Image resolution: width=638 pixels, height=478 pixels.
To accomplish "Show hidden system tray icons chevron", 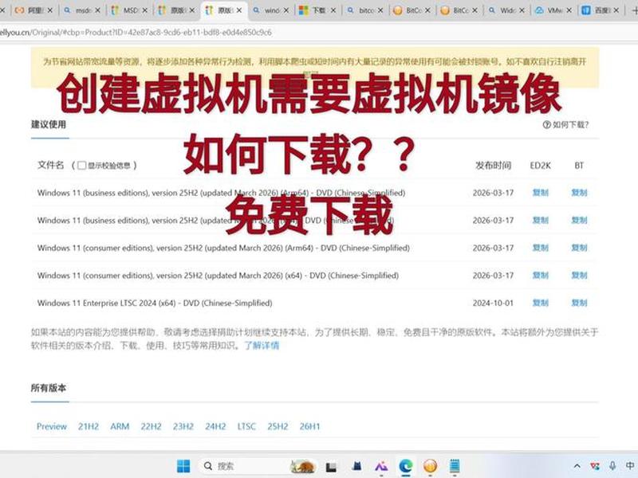I will pyautogui.click(x=577, y=466).
